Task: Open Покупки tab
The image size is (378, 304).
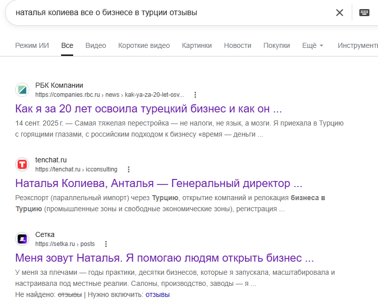Action: click(277, 45)
